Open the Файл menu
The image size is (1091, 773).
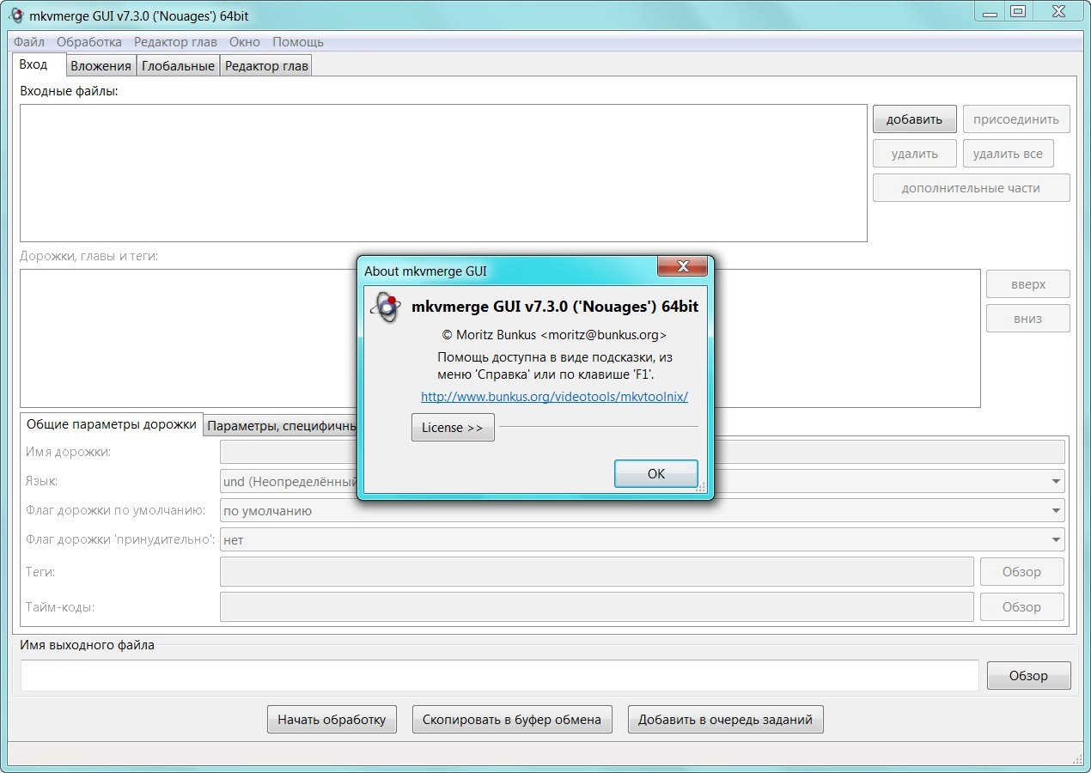pos(29,41)
